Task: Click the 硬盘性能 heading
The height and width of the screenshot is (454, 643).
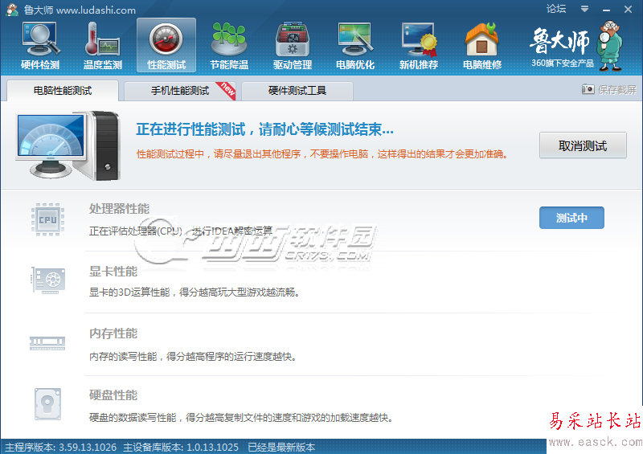Action: 113,395
